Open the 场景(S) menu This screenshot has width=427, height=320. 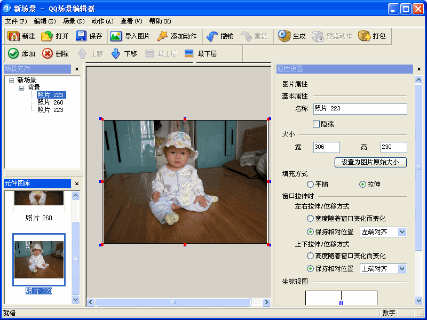[74, 21]
